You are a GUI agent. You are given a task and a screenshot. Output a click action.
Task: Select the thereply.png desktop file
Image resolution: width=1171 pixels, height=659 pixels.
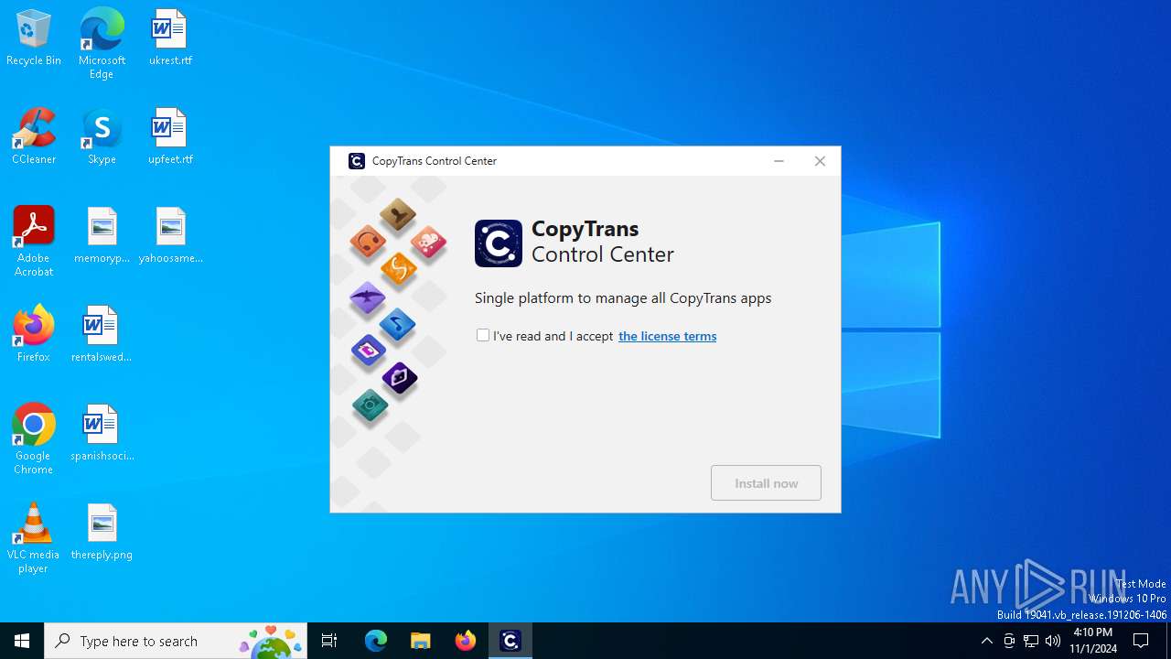tap(102, 533)
